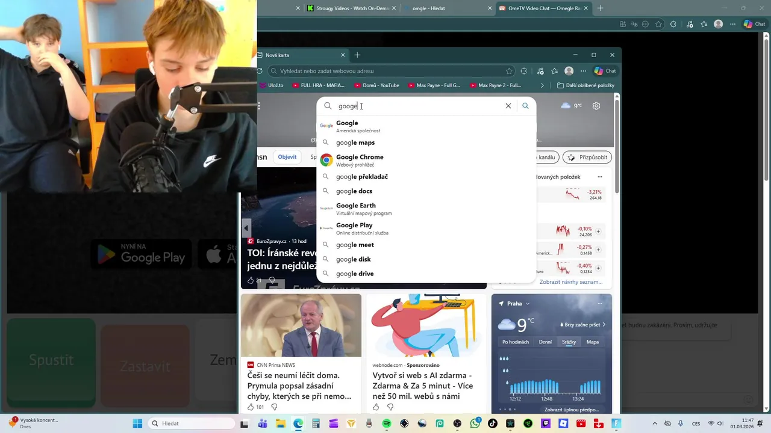Open the FULL HRA - MAFIA bookmark
The height and width of the screenshot is (433, 771).
pyautogui.click(x=319, y=85)
